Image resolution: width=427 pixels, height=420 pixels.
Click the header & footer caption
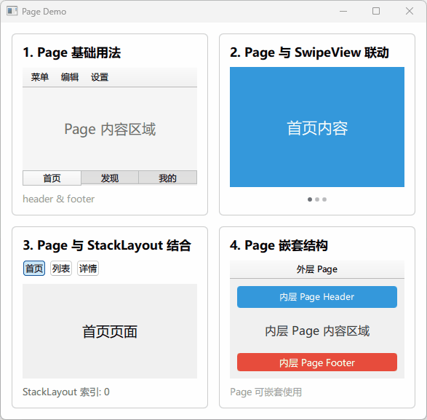(58, 199)
